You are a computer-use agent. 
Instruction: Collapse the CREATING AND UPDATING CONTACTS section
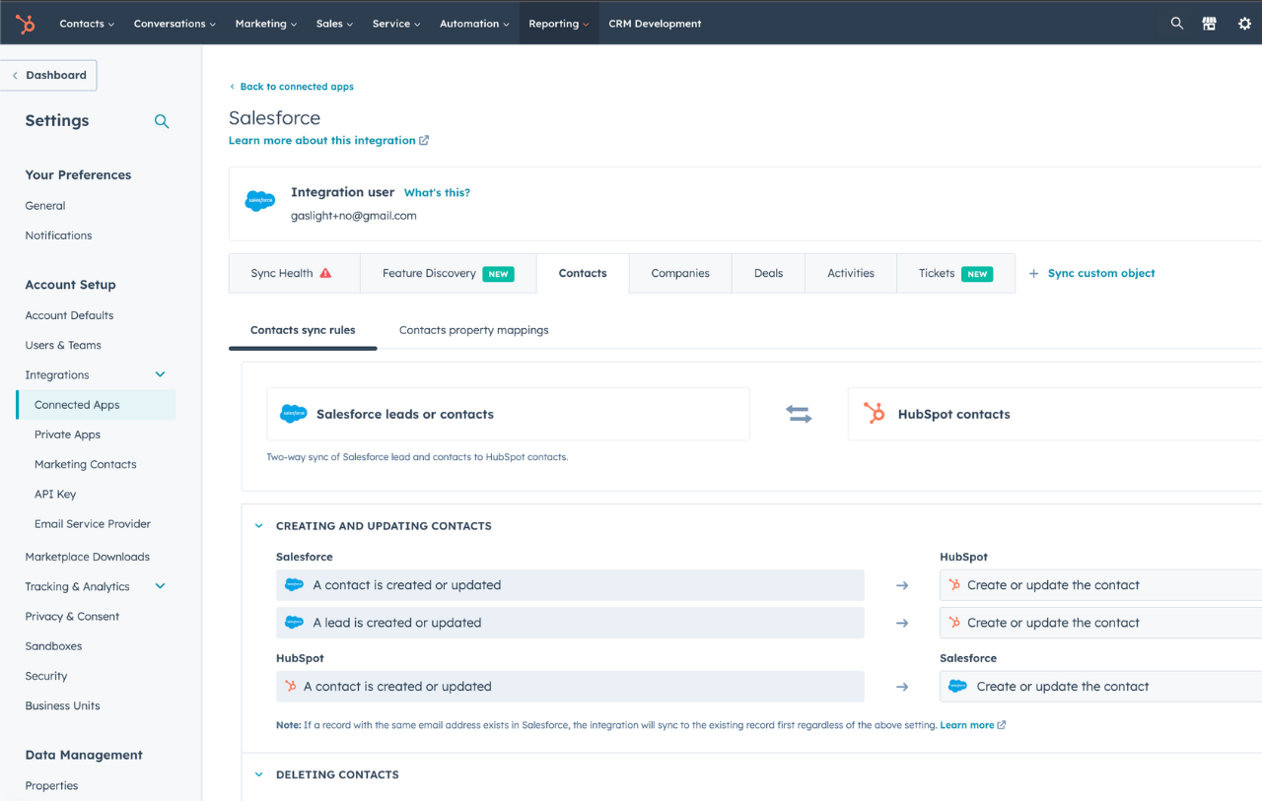(258, 525)
